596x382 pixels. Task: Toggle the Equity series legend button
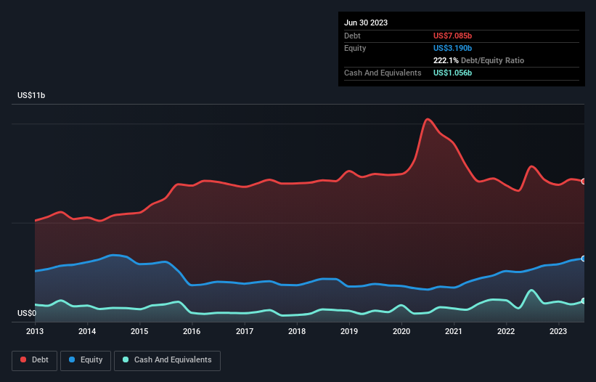click(x=86, y=360)
